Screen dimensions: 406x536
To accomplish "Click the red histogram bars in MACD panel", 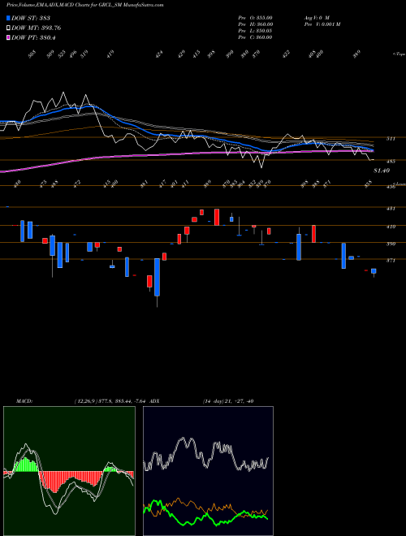I will [x=70, y=480].
